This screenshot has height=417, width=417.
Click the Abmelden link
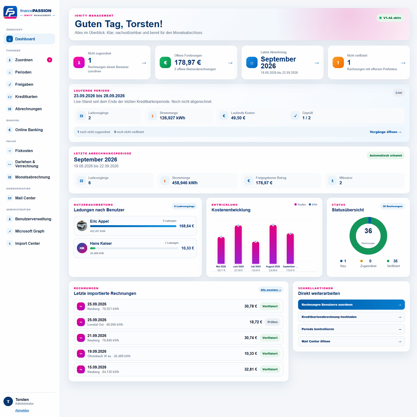(22, 410)
